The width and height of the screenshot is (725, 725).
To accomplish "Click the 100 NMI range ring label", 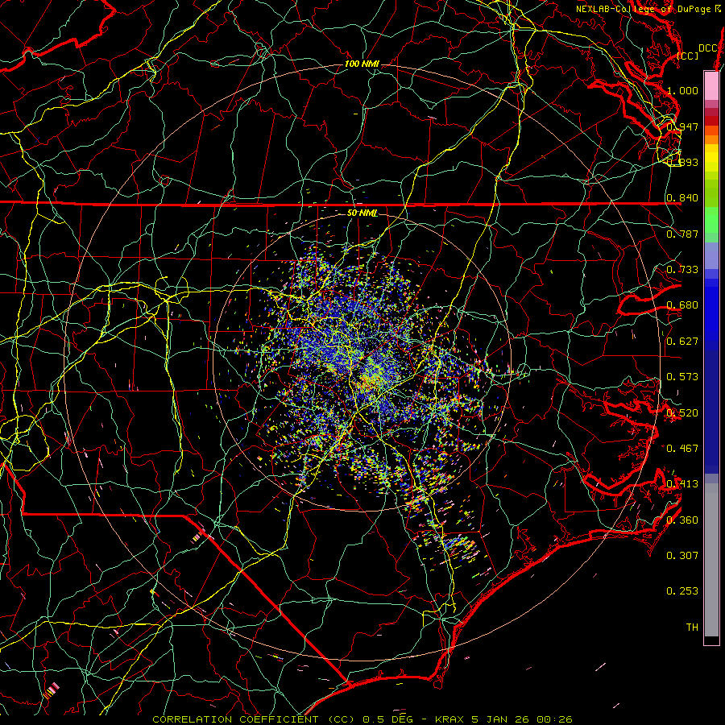I will click(362, 64).
